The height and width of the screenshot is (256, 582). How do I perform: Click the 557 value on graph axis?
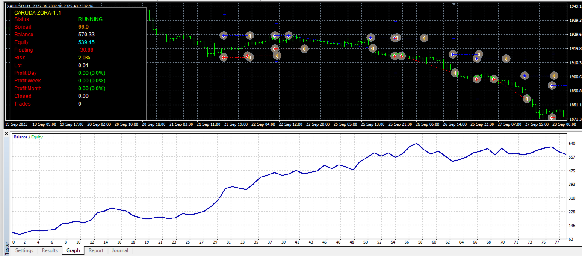pyautogui.click(x=573, y=157)
